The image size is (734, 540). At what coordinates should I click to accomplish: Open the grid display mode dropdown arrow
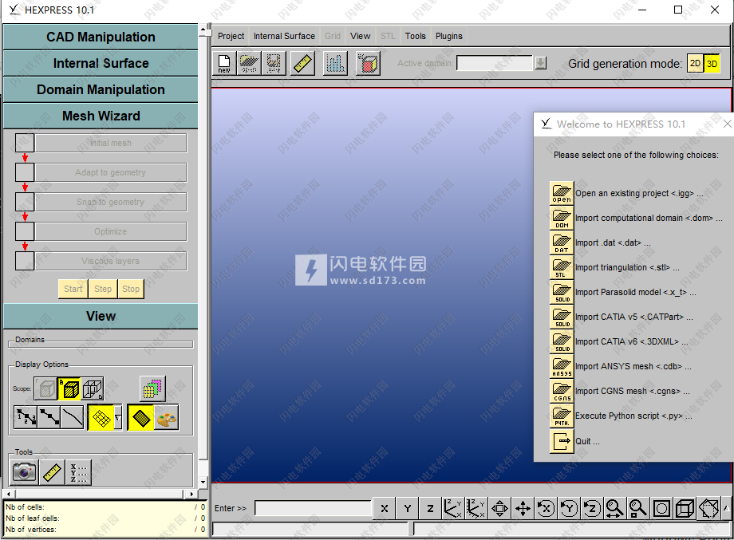coord(118,417)
